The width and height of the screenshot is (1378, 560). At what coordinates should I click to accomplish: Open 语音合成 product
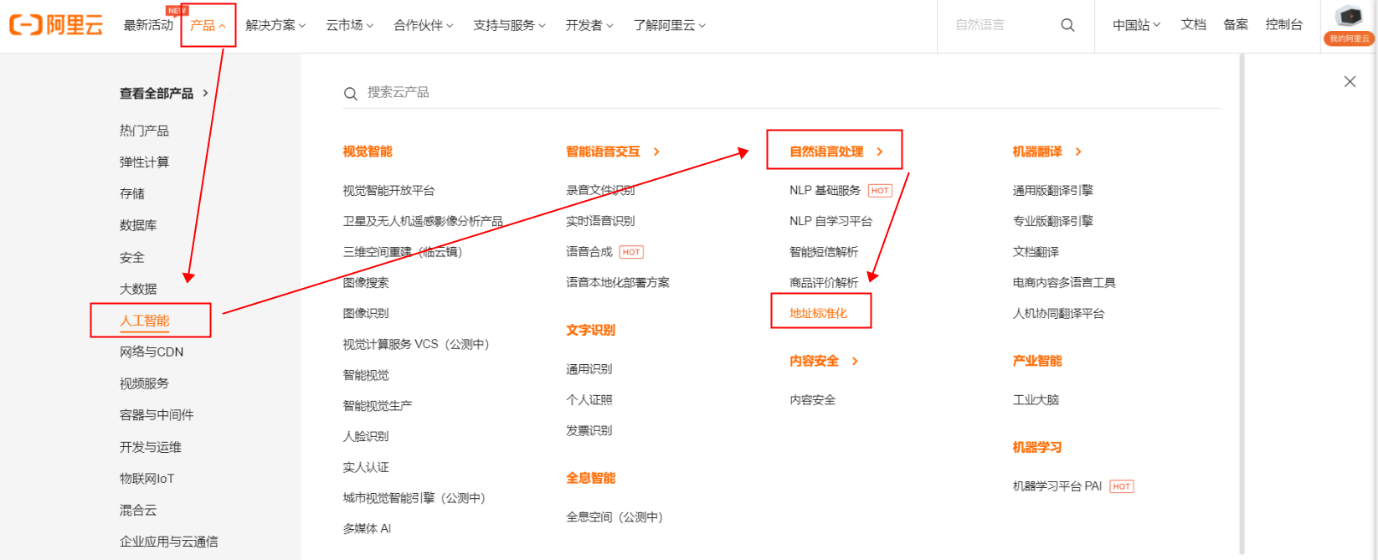coord(589,252)
